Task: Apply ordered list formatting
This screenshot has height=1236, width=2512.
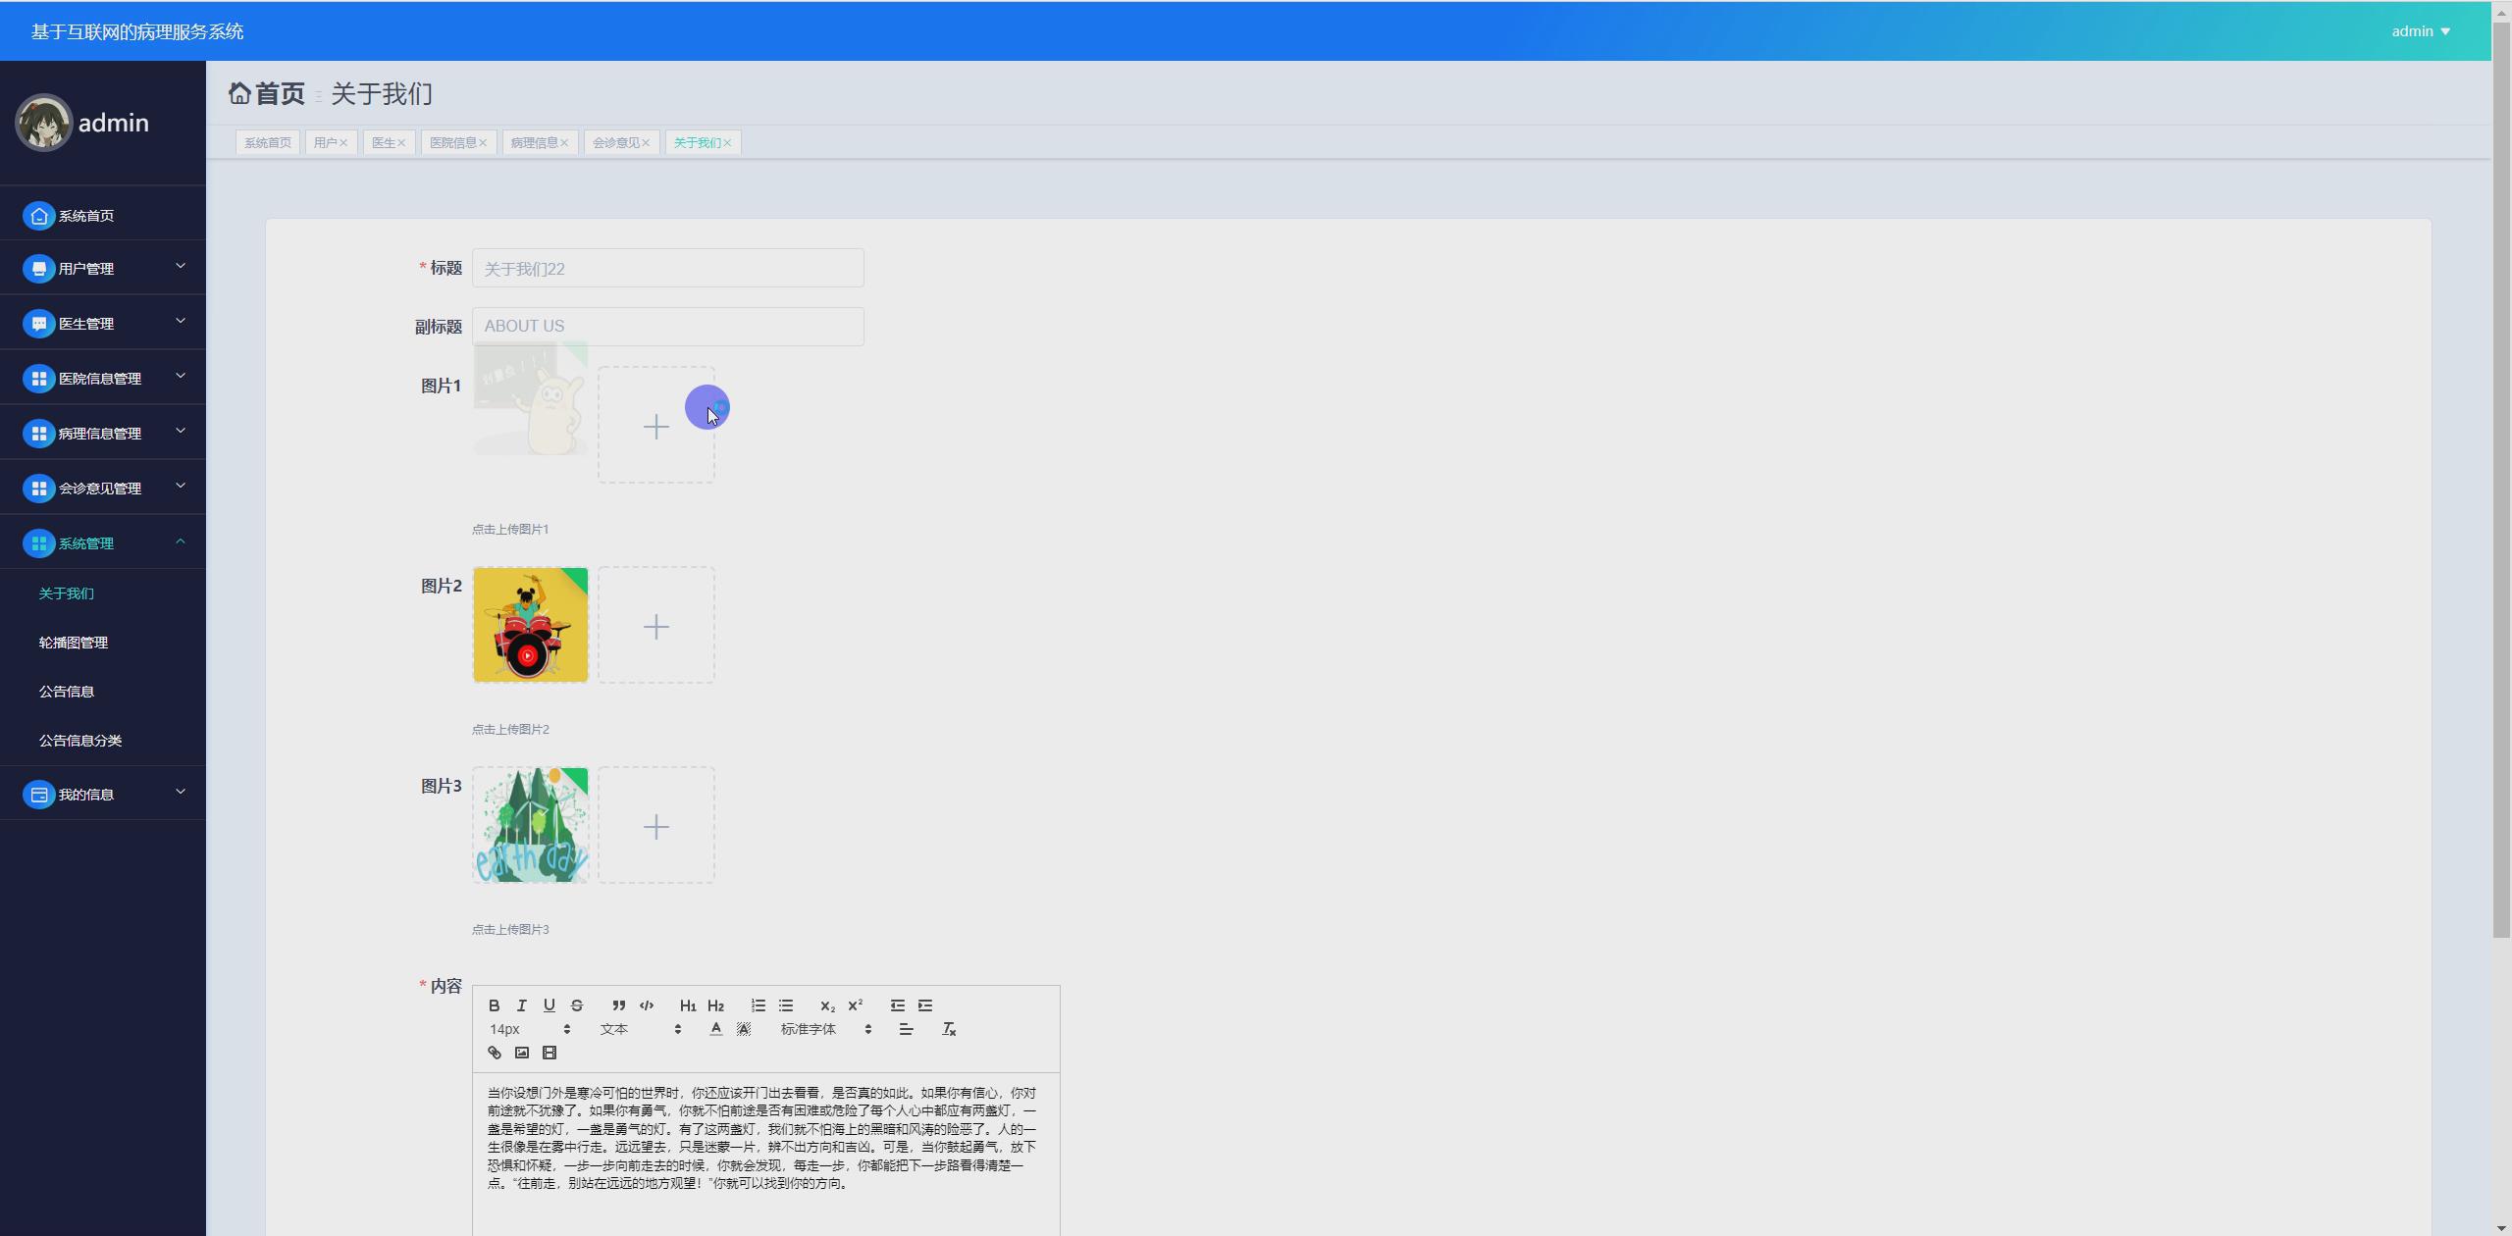Action: tap(759, 1005)
